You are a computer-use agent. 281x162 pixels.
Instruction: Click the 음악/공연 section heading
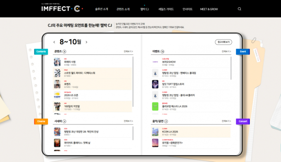158,121
